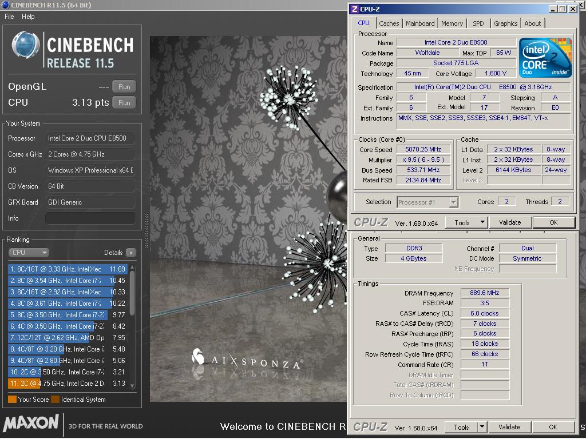
Task: Expand Tools dropdown arrow in upper CPU-Z
Action: [x=482, y=222]
